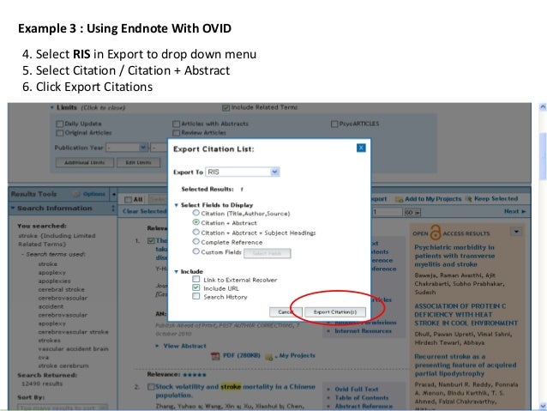Go to the Next results page
The width and height of the screenshot is (547, 411).
click(x=515, y=211)
